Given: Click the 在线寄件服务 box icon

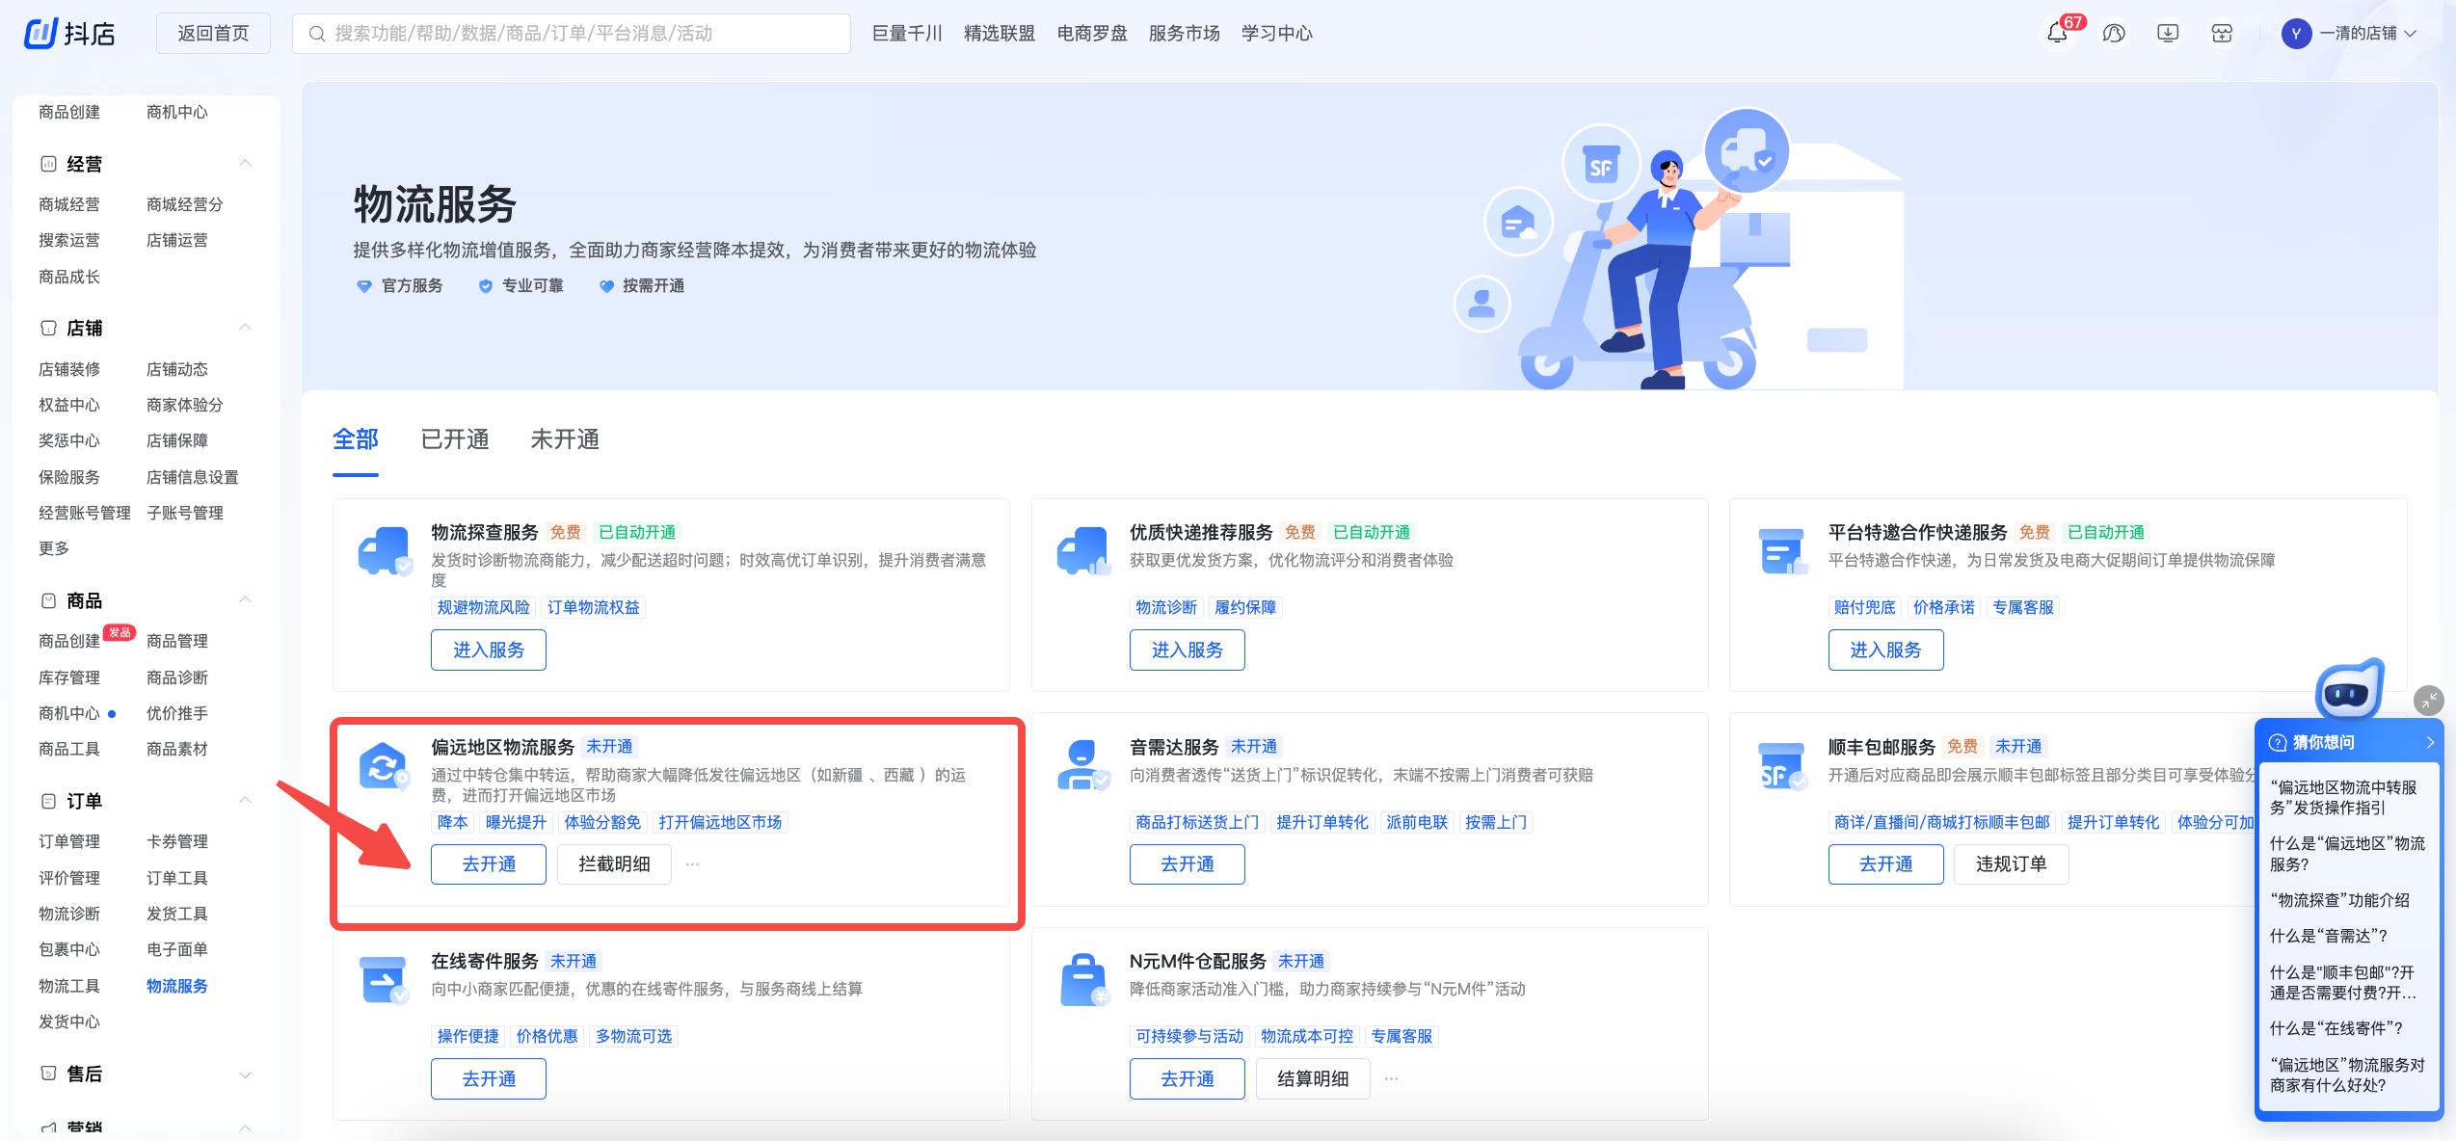Looking at the screenshot, I should click(x=385, y=980).
